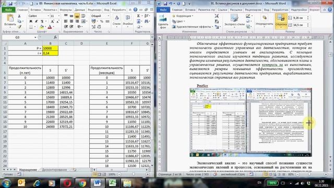This screenshot has height=188, width=334.
Task: Click Удалить фон in Word ribbon
Action: pyautogui.click(x=163, y=21)
